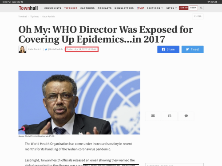Click the China topic tag
This screenshot has height=166, width=222.
(x=198, y=16)
